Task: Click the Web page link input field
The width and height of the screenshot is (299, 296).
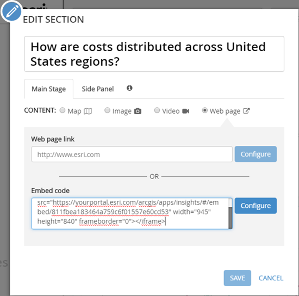Action: 132,154
